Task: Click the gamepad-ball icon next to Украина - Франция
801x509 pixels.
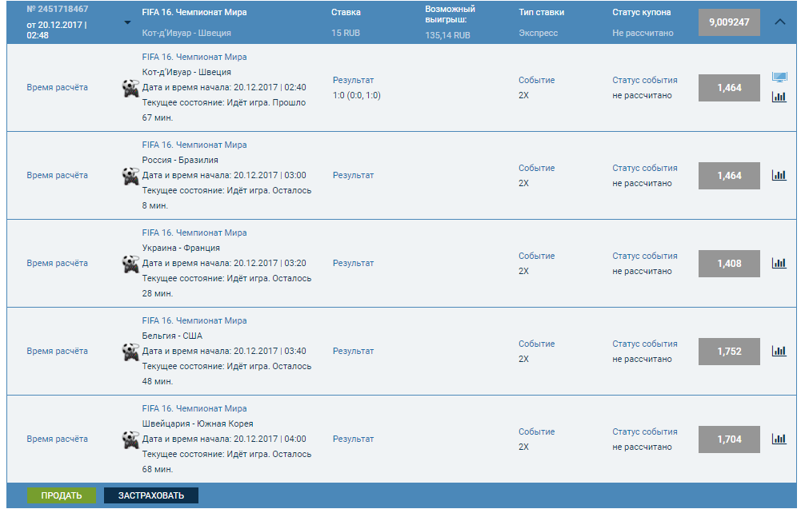Action: pyautogui.click(x=130, y=264)
